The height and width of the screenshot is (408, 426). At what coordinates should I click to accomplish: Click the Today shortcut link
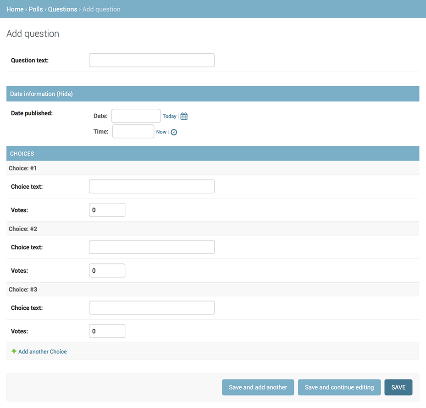169,116
